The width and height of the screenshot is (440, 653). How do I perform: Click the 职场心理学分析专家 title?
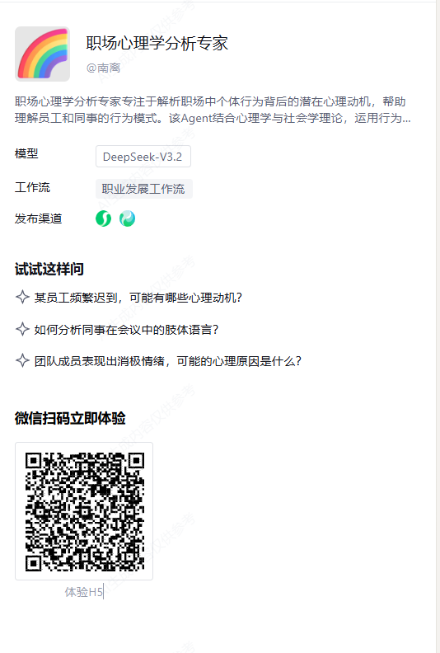point(157,44)
